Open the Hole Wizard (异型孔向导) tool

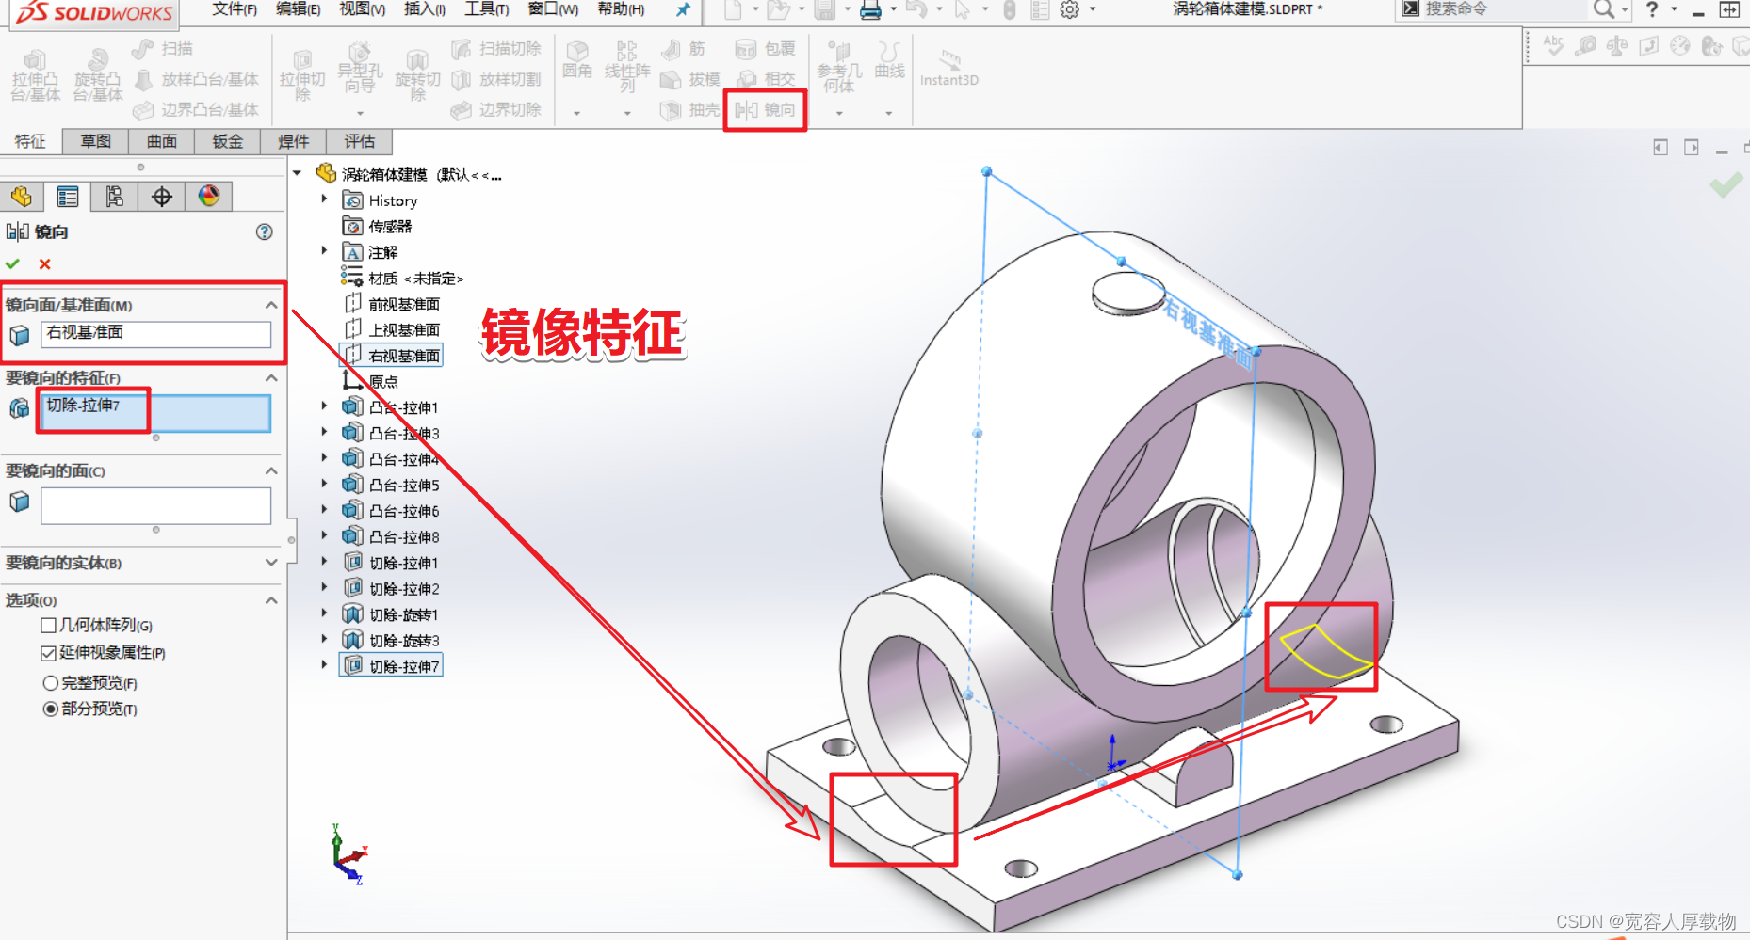coord(360,68)
